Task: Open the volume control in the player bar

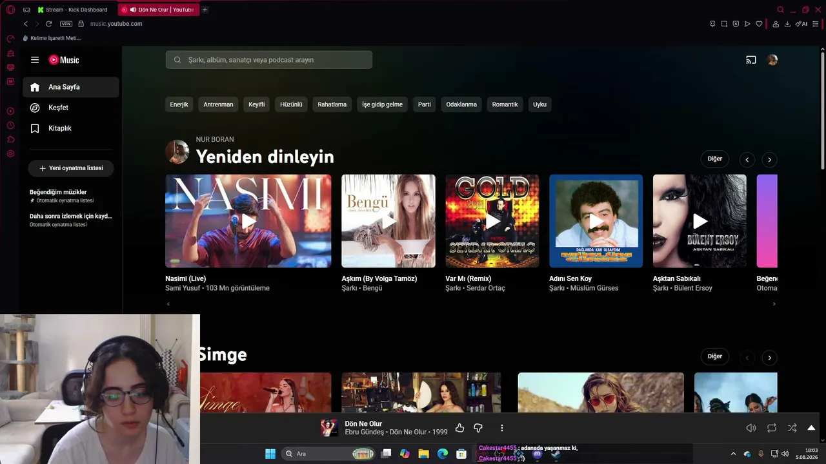Action: pos(751,428)
